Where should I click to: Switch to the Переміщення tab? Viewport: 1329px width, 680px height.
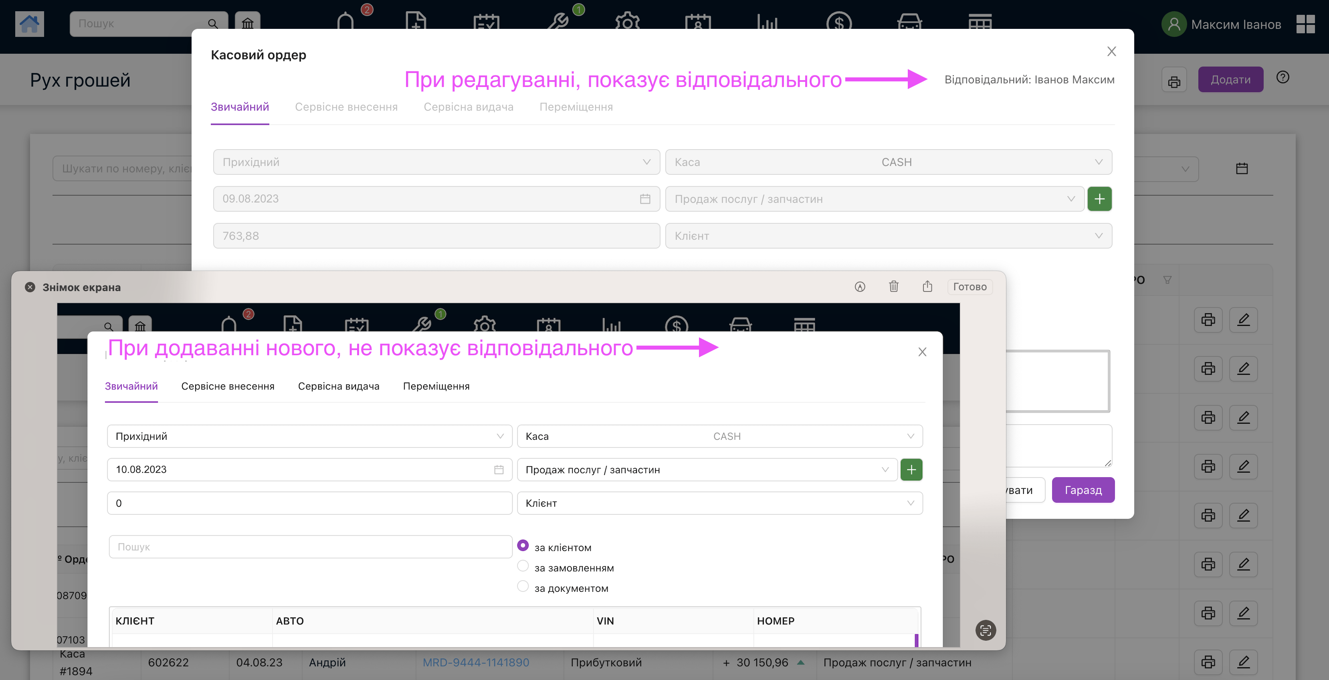pos(576,107)
